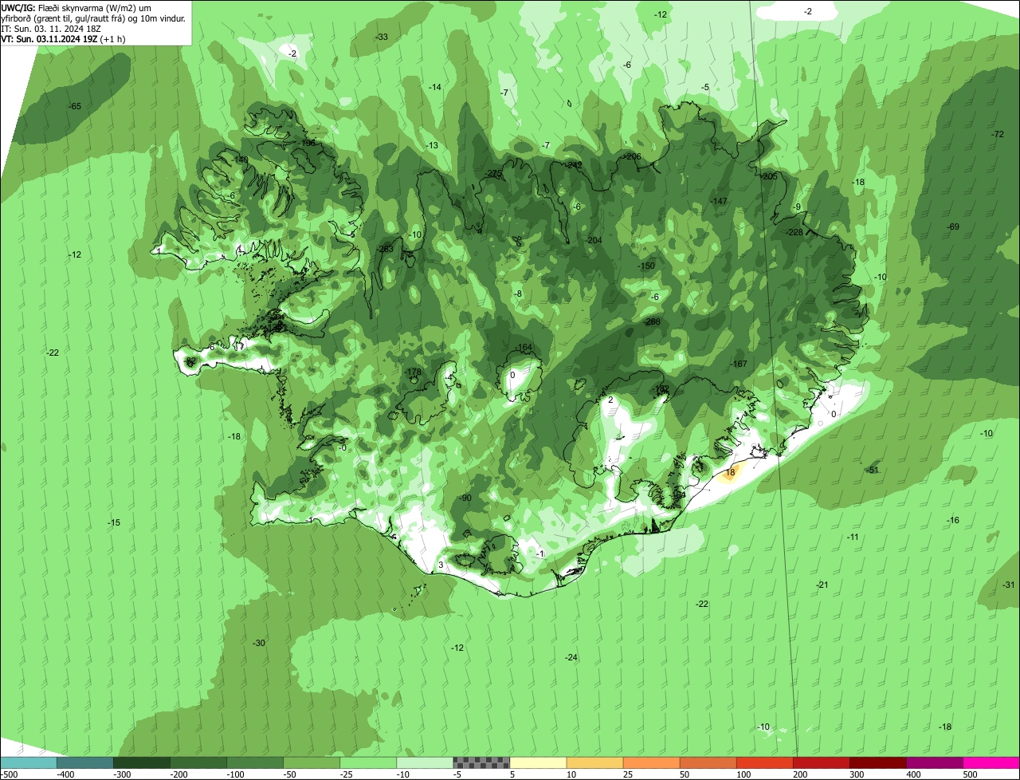Image resolution: width=1020 pixels, height=780 pixels.
Task: Click the '-147' flux value on the map
Action: pos(720,201)
